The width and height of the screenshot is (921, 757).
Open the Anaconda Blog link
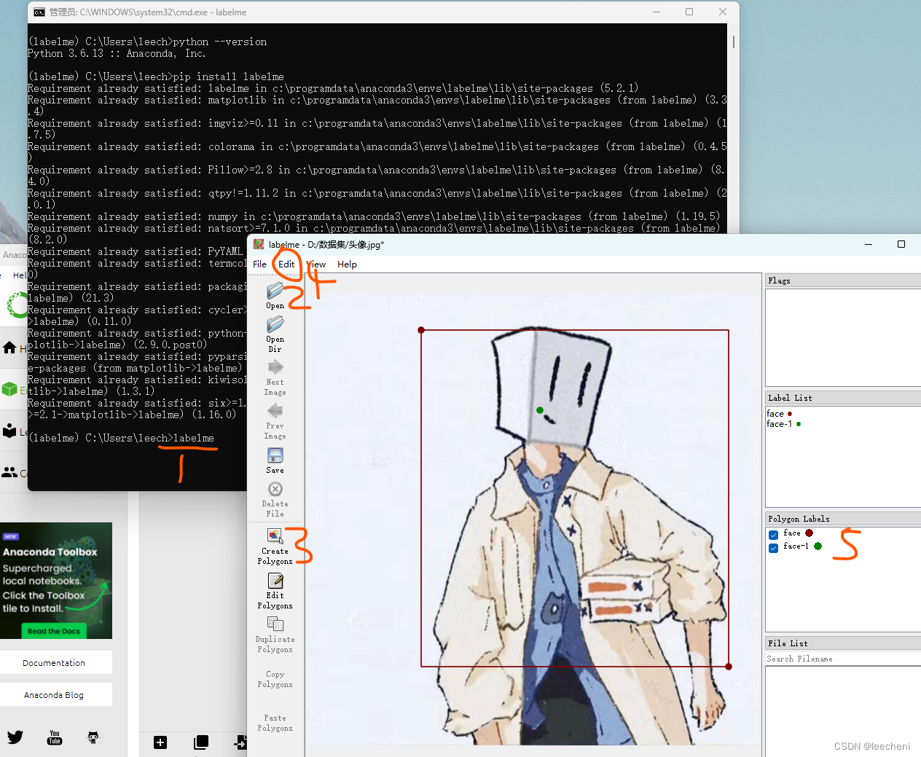tap(54, 695)
